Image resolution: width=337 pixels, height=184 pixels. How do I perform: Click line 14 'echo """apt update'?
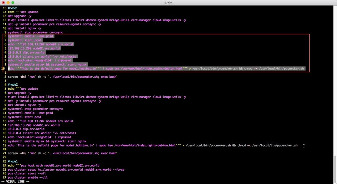[23, 12]
